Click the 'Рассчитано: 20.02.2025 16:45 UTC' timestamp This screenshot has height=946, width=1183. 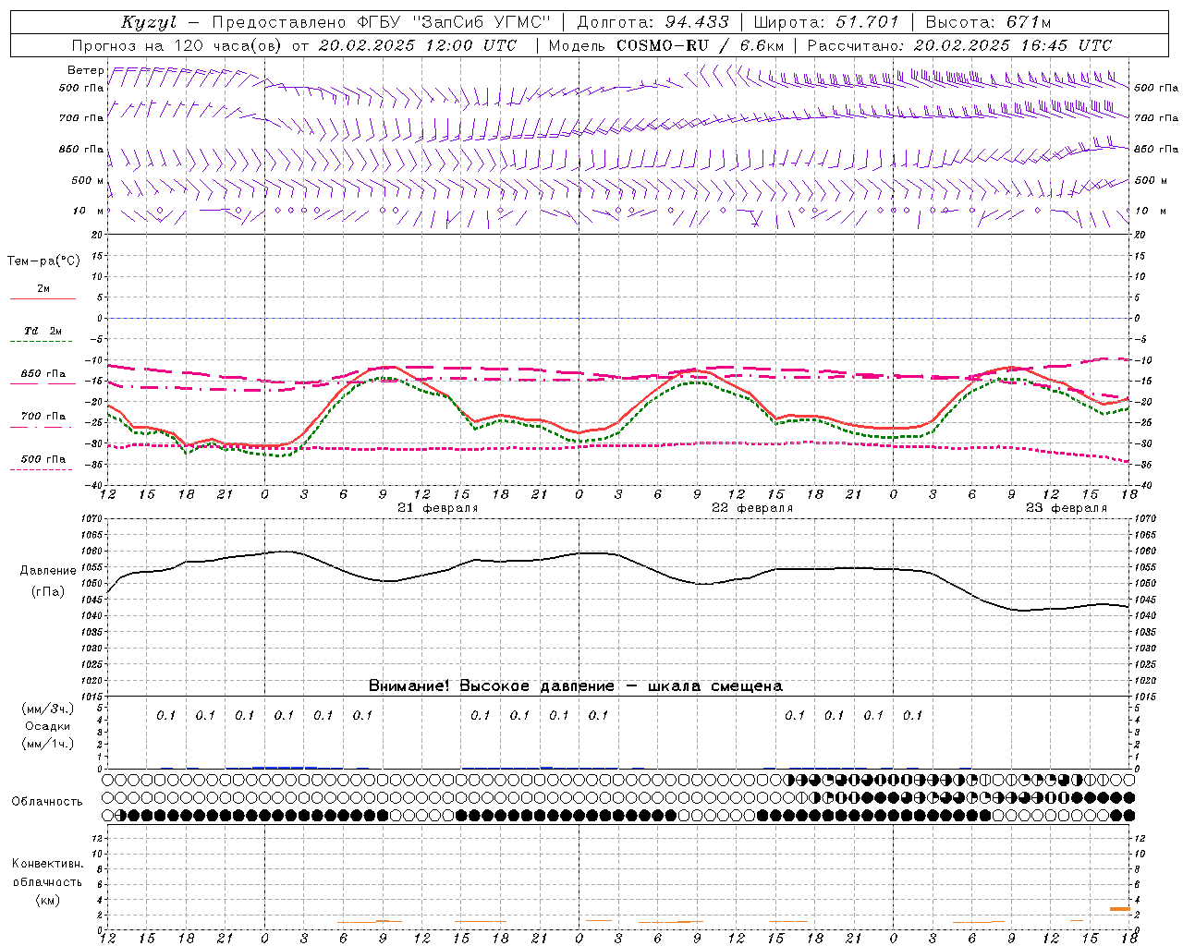tap(959, 45)
